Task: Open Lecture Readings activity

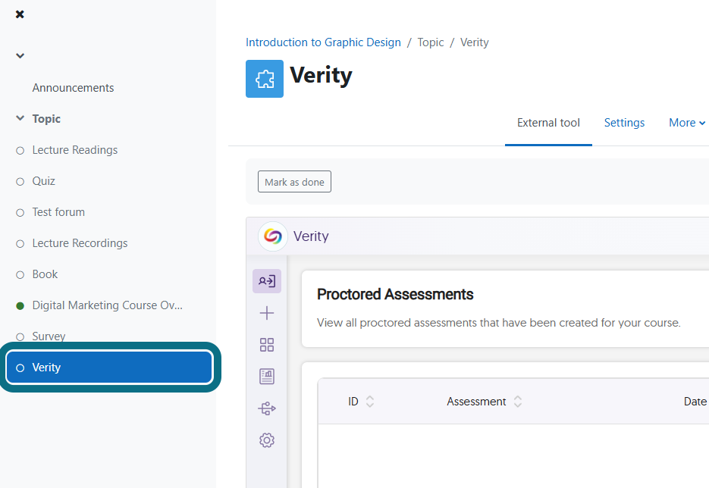Action: [74, 150]
